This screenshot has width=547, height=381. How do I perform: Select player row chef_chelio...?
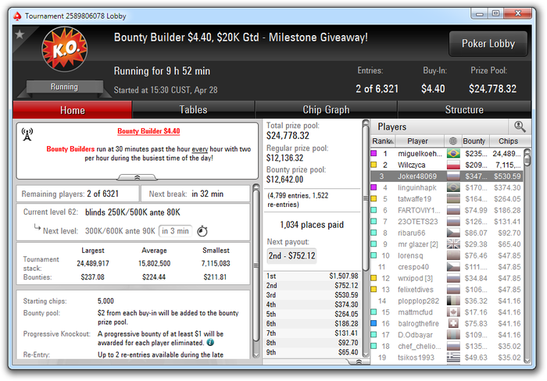tap(446, 346)
